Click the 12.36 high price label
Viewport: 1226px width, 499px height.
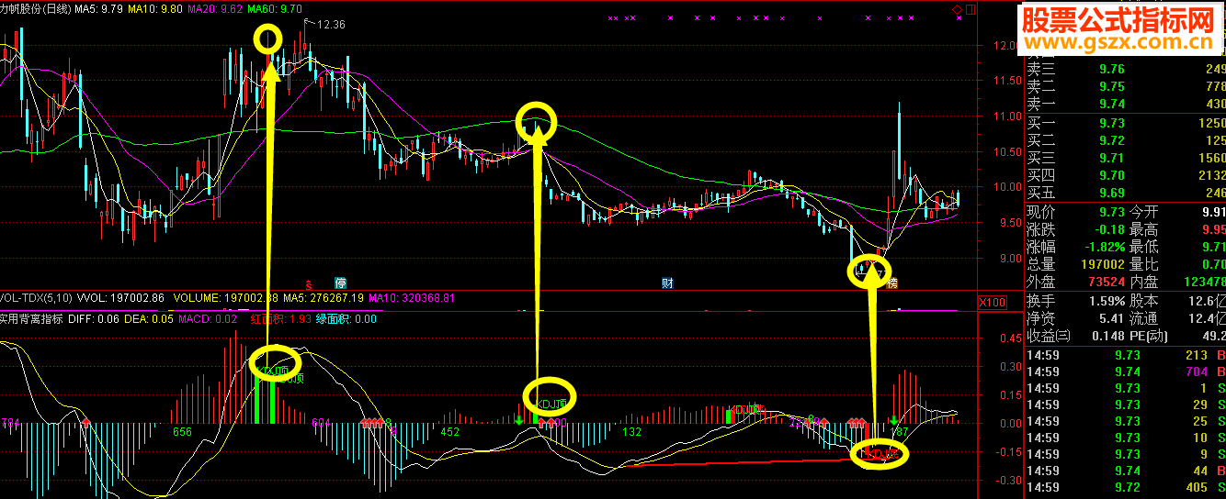click(x=331, y=25)
